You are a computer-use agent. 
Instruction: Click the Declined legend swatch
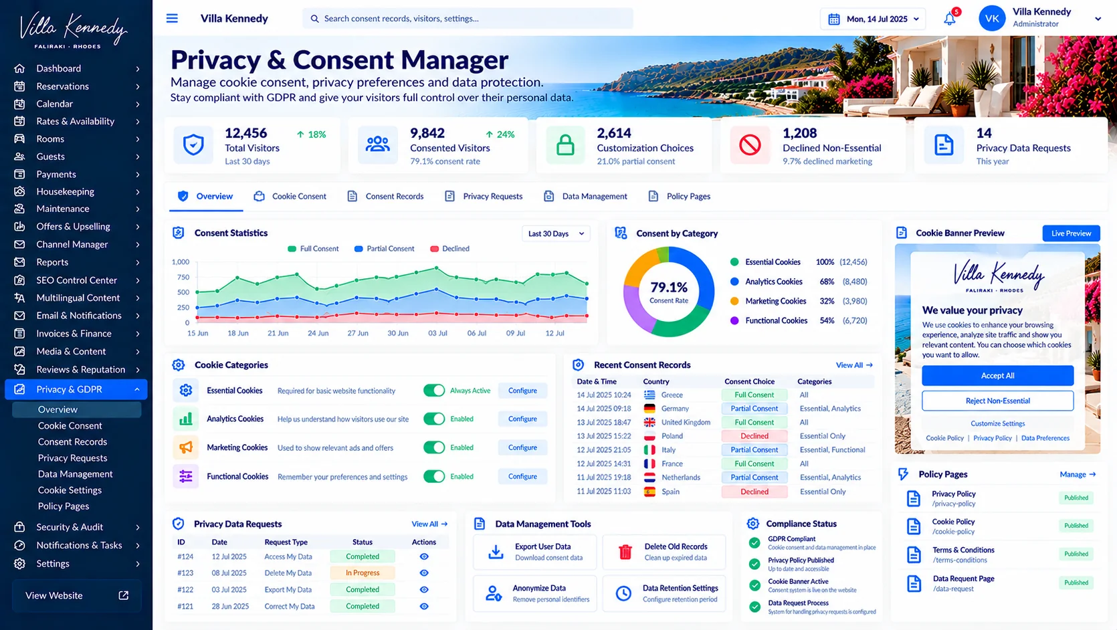(434, 249)
